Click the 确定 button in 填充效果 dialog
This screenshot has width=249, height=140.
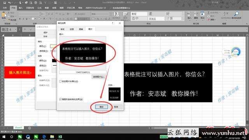coord(102,107)
